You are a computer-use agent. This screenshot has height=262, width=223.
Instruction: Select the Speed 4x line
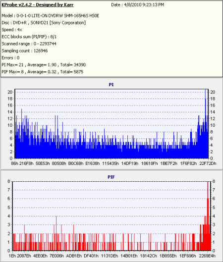coord(12,30)
